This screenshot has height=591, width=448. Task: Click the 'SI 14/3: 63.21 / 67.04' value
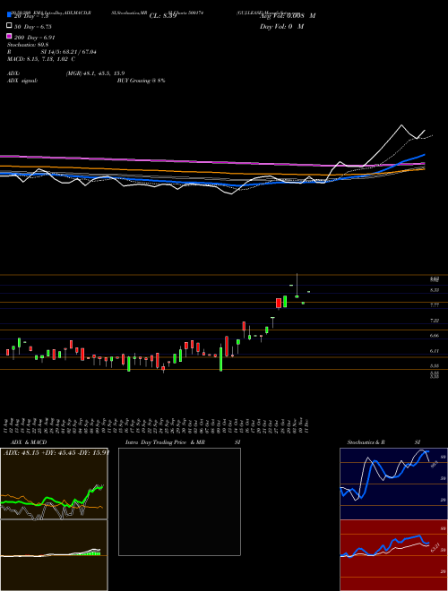[68, 52]
